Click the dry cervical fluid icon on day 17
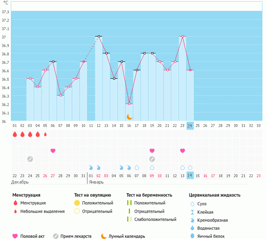 click(137, 168)
